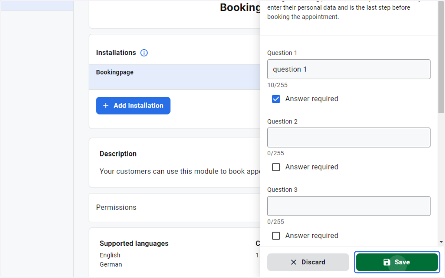Viewport: 445px width, 278px height.
Task: Click into the Question 3 input box
Action: tap(349, 206)
